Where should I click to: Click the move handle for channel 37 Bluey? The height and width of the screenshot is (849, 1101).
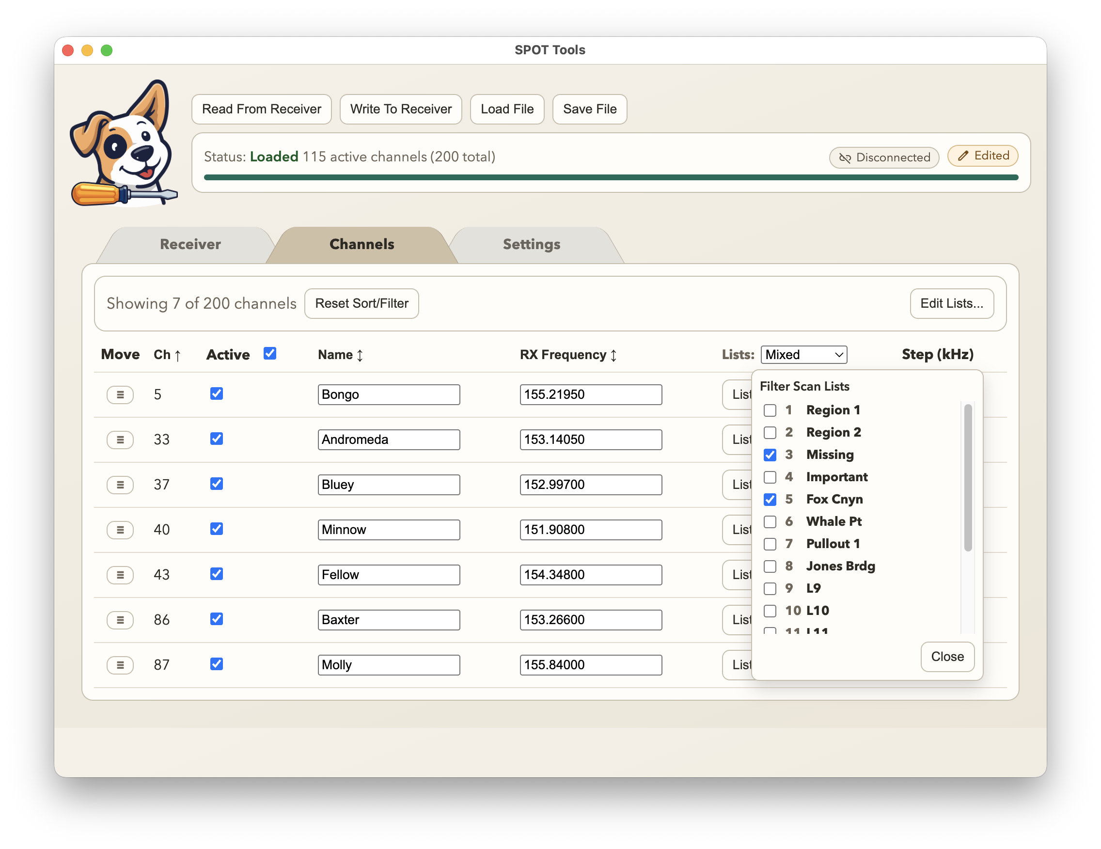120,485
